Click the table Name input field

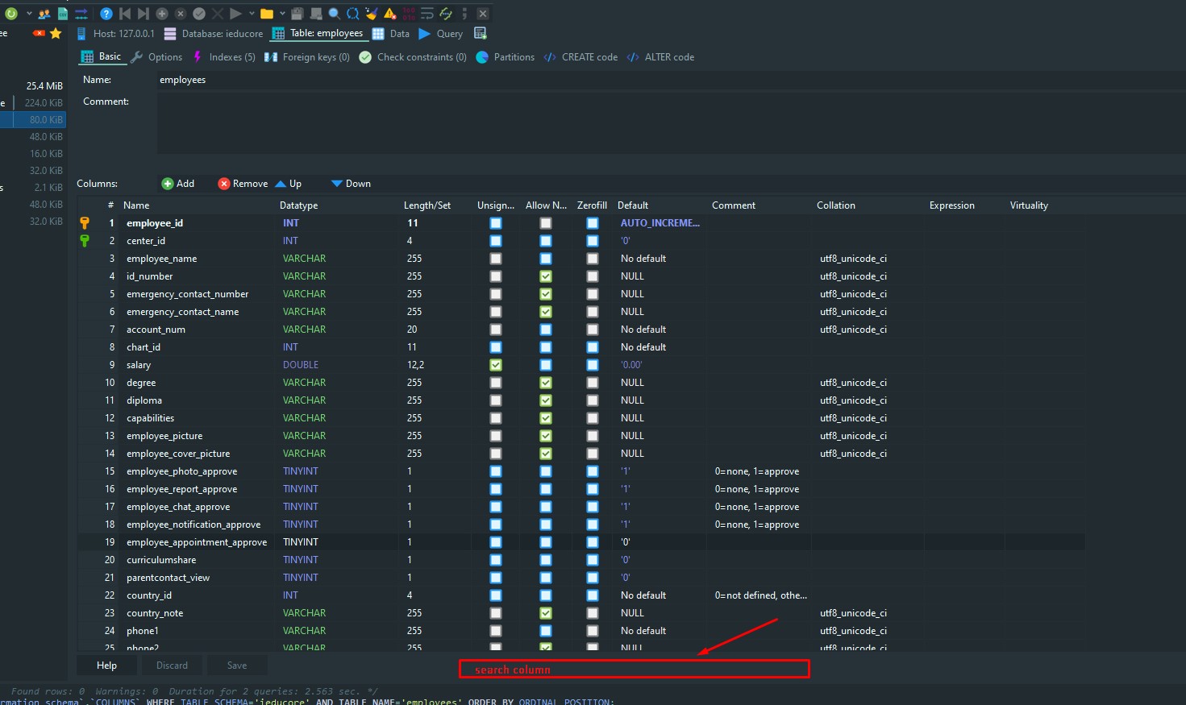click(x=671, y=80)
